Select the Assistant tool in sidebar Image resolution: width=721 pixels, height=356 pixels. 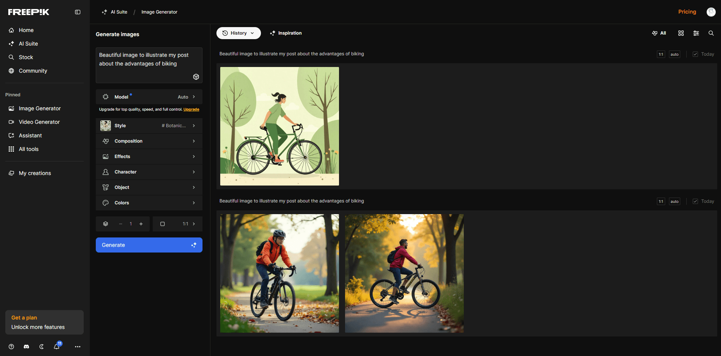click(x=30, y=135)
